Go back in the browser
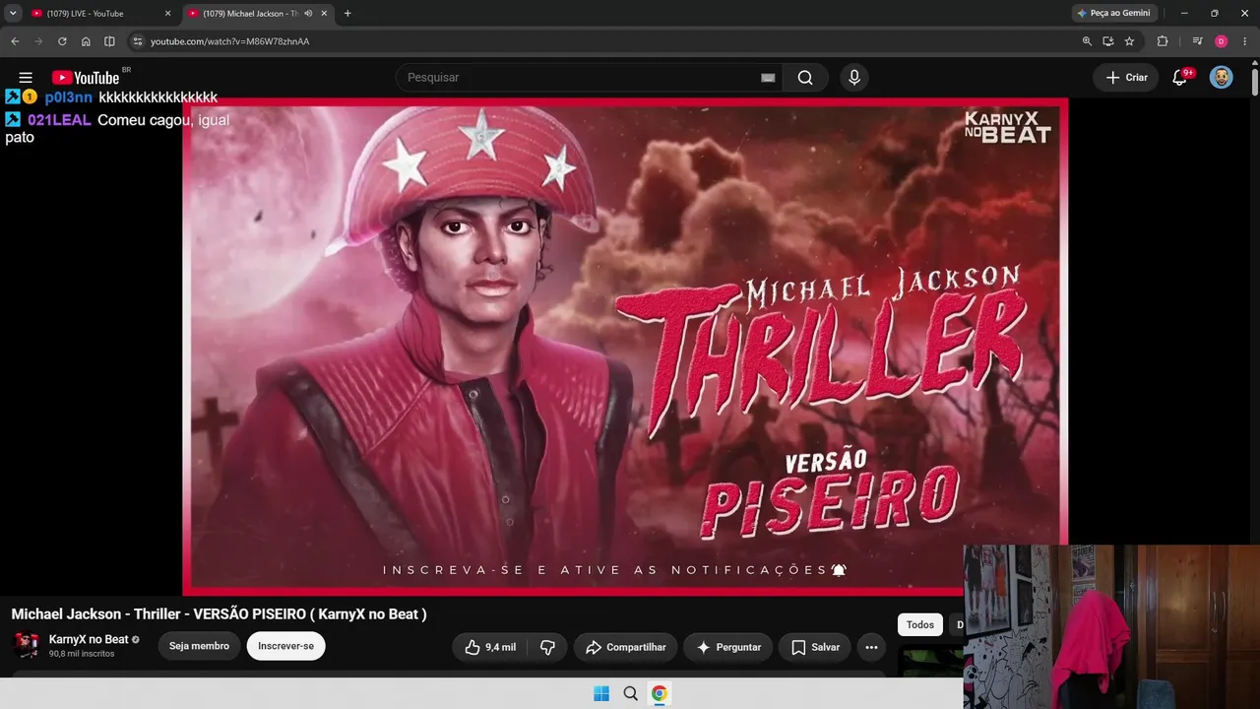The image size is (1260, 709). point(15,41)
